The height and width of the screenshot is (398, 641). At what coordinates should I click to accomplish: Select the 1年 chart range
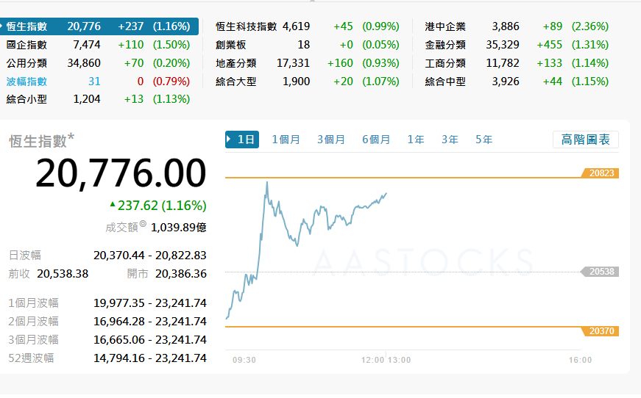416,140
